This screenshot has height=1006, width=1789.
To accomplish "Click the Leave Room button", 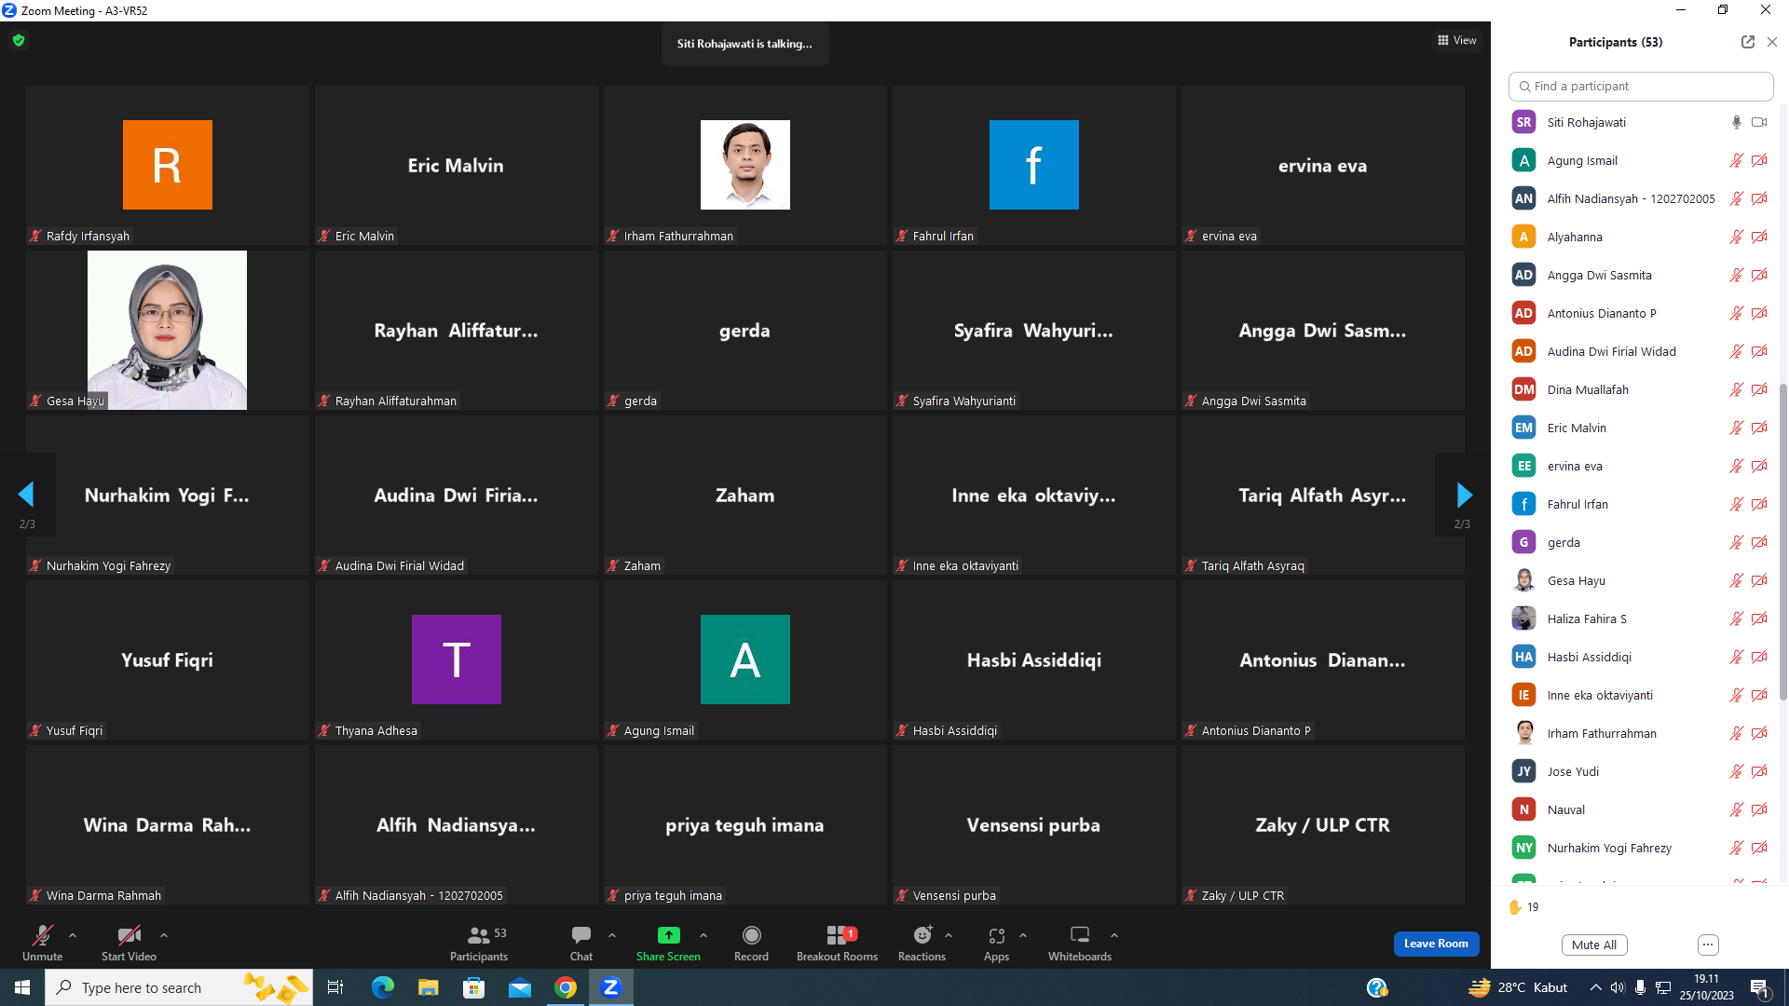I will point(1436,944).
